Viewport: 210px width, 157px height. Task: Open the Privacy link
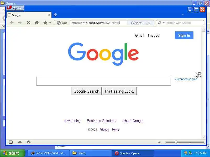pos(104,130)
